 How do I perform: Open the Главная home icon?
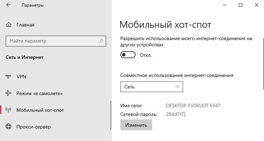pyautogui.click(x=9, y=25)
